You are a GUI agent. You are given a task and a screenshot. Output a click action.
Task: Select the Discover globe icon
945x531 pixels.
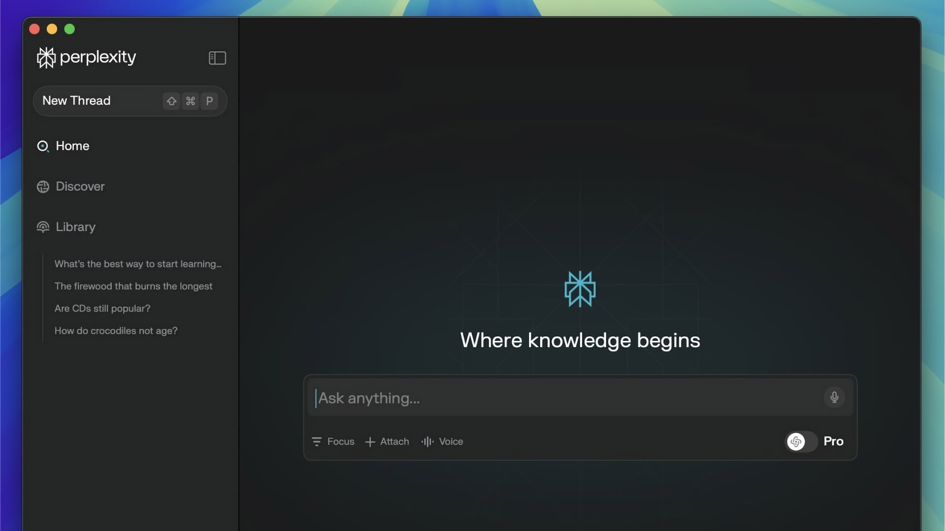(43, 186)
